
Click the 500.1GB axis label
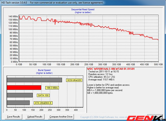click(x=158, y=64)
